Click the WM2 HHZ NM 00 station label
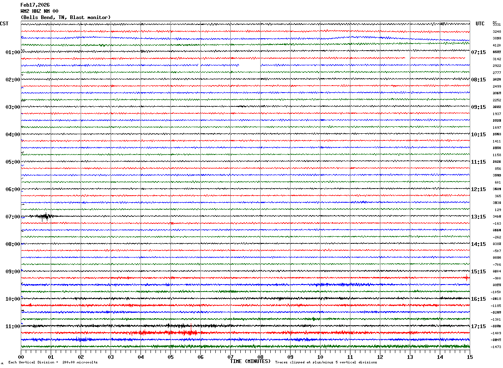The image size is (503, 368). tap(39, 11)
